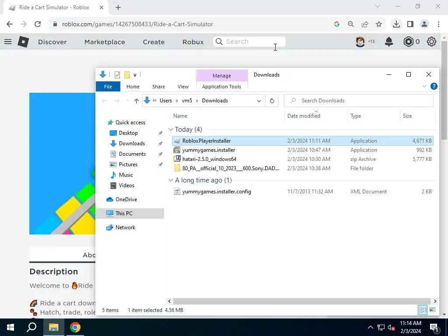Select the 80_PA__official folder

coord(231,168)
